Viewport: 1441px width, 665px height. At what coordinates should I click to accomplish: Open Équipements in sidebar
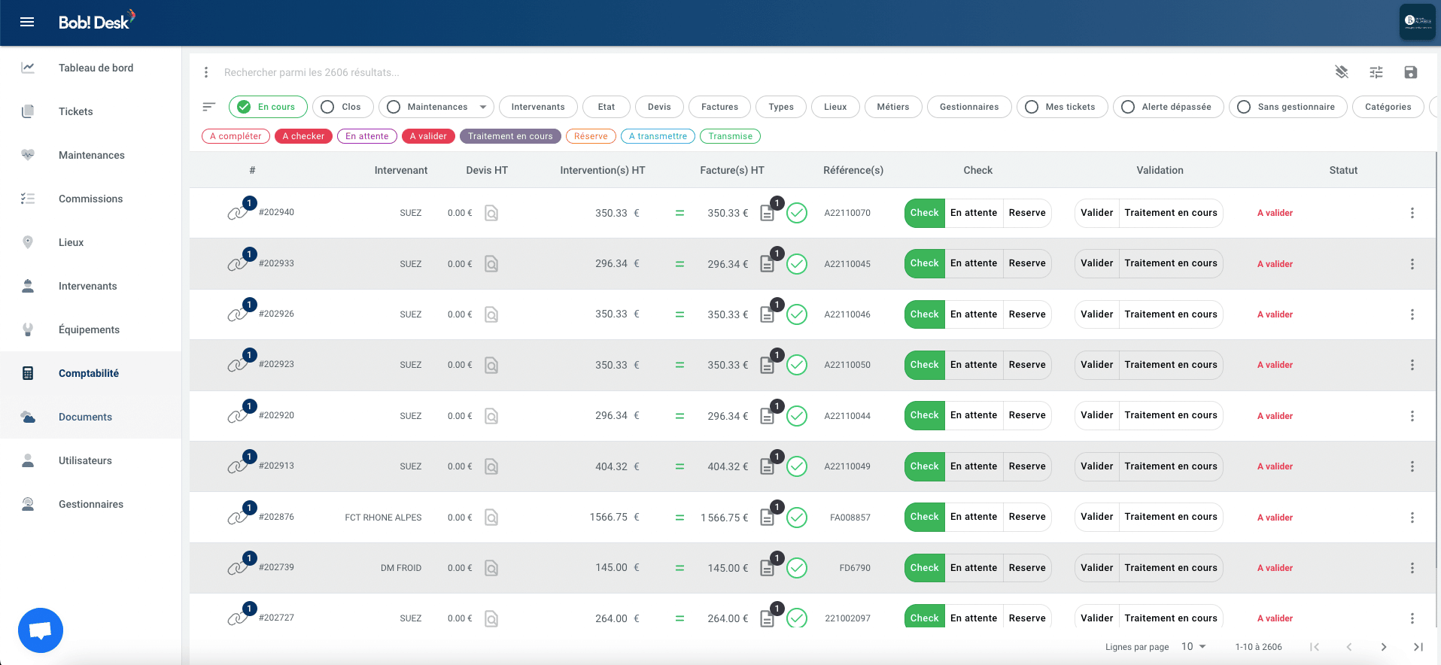(x=91, y=329)
